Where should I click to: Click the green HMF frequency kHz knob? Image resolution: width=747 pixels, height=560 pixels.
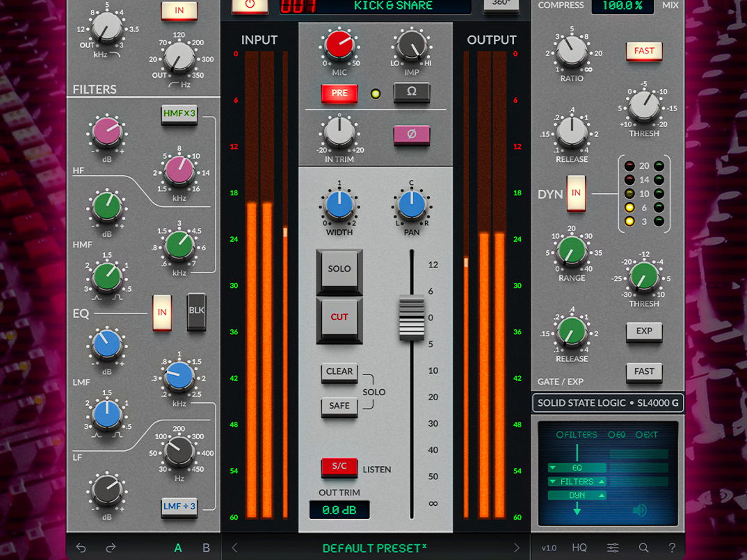point(179,245)
